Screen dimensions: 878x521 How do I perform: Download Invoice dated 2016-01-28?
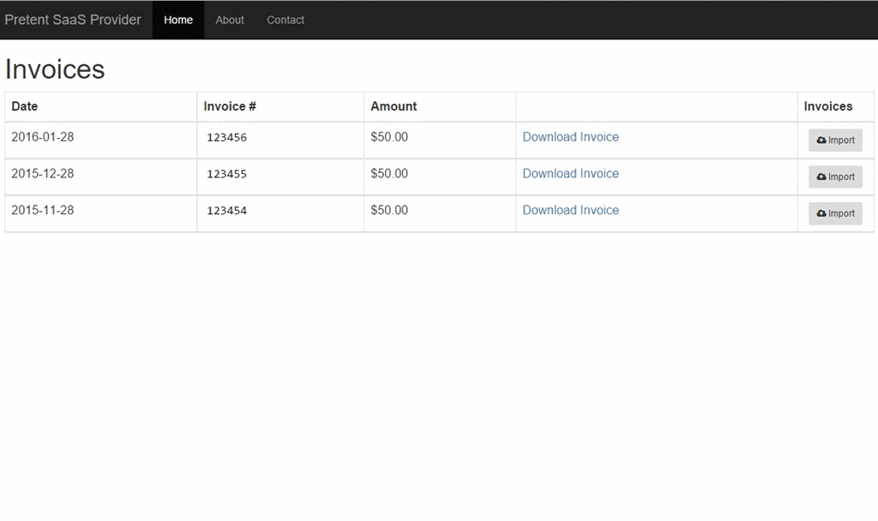(570, 137)
